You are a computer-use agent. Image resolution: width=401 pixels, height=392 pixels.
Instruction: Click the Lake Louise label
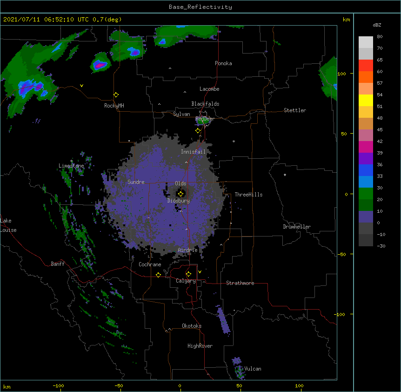coord(8,225)
